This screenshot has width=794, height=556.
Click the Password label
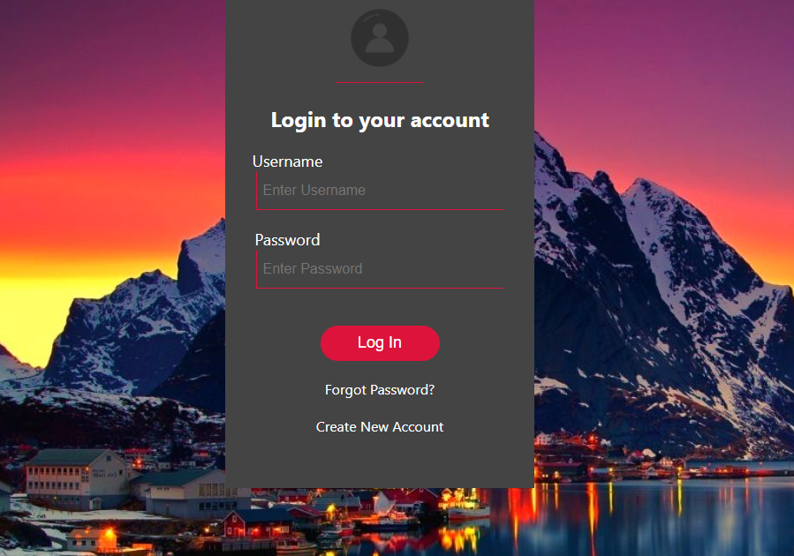pyautogui.click(x=287, y=240)
